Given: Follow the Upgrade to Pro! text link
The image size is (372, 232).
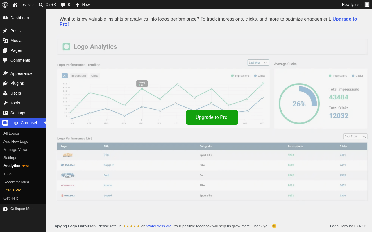Looking at the screenshot, I should (x=345, y=19).
